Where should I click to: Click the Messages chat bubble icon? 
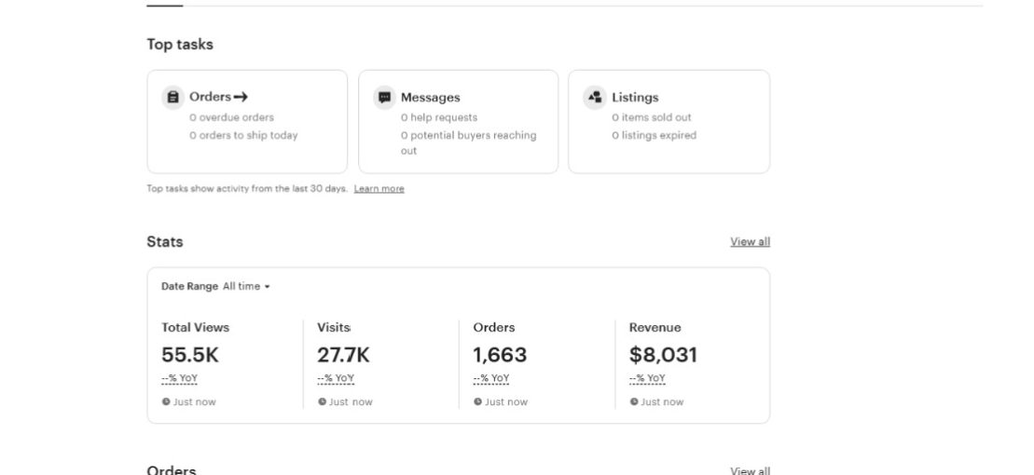pos(384,97)
